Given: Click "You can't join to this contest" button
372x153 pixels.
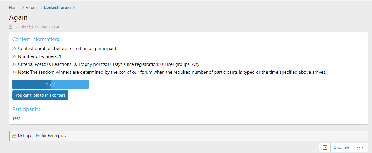Looking at the screenshot, I should click(x=40, y=95).
